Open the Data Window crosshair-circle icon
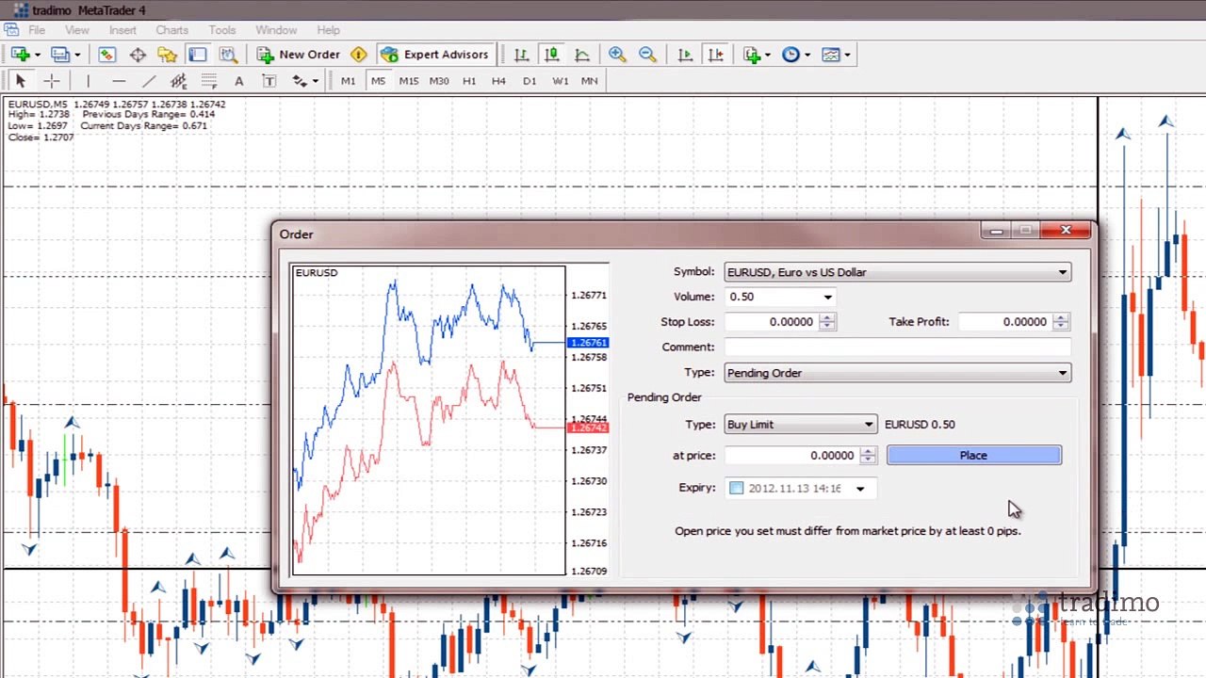This screenshot has width=1206, height=678. coord(138,55)
